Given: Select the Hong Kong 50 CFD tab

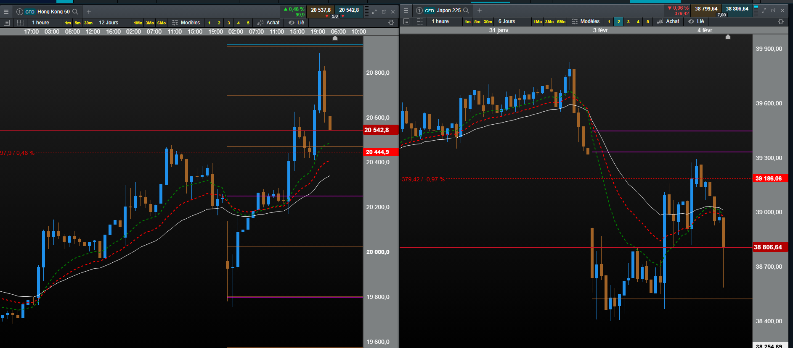Looking at the screenshot, I should click(x=48, y=12).
